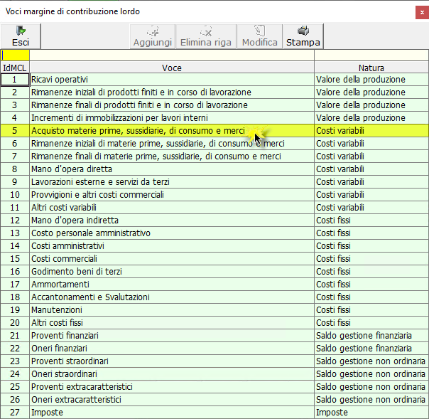Image resolution: width=429 pixels, height=419 pixels.
Task: Select Costi fissi cell for Manutenzioni
Action: (371, 310)
